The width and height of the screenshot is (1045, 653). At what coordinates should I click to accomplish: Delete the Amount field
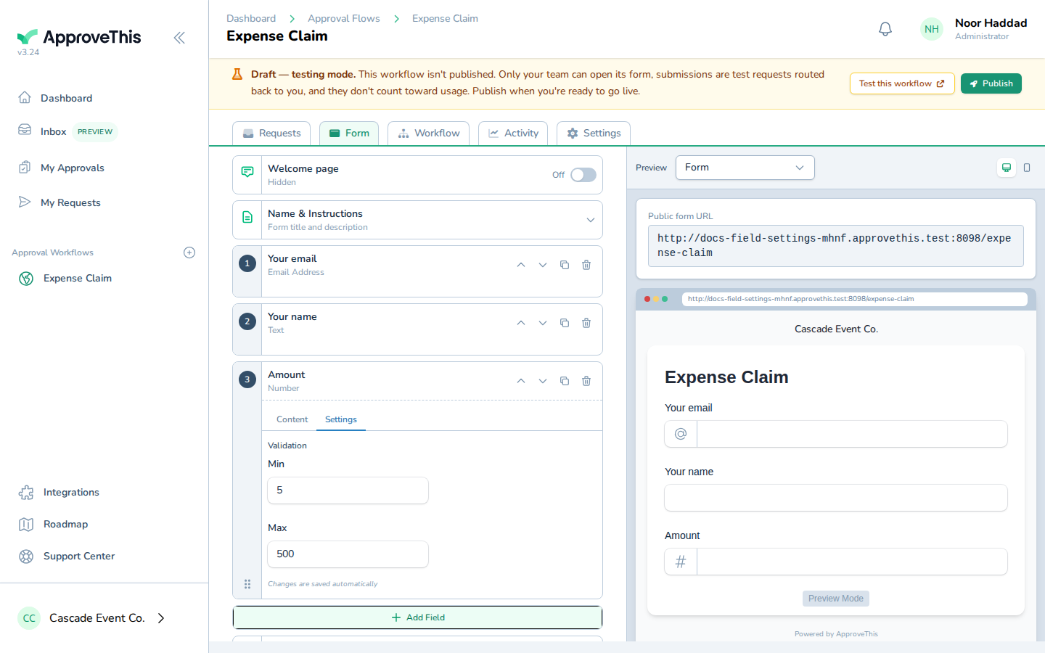click(x=586, y=381)
